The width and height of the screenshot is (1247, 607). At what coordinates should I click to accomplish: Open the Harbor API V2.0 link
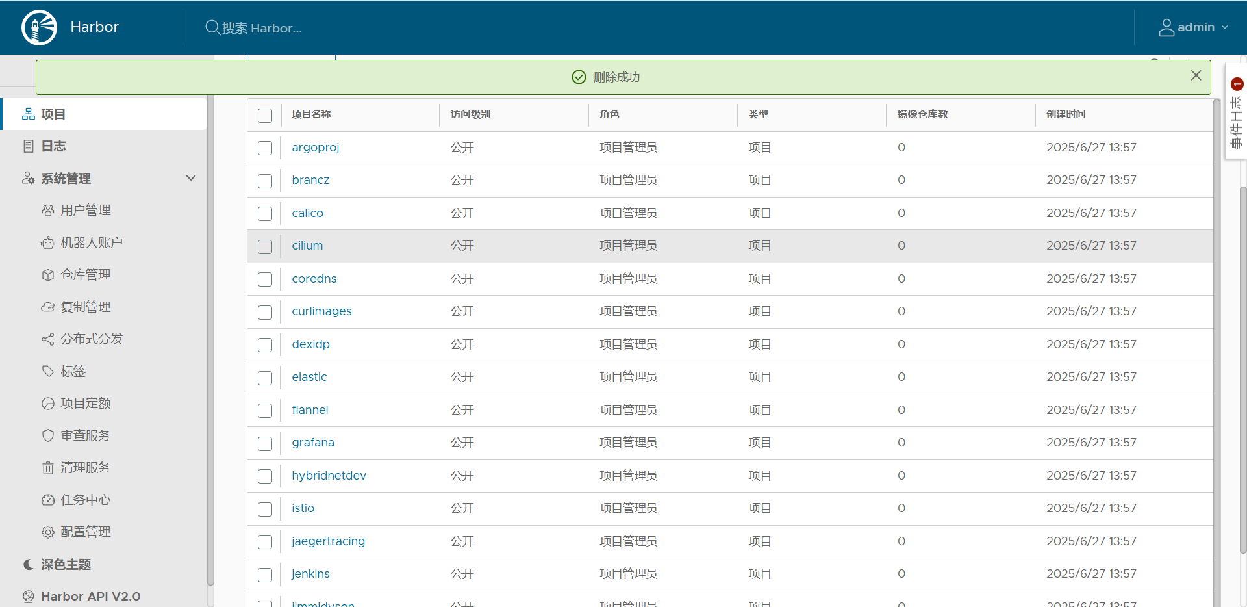pyautogui.click(x=91, y=597)
